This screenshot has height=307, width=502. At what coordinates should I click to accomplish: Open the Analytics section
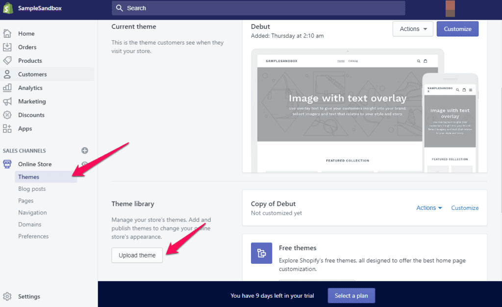click(x=30, y=87)
